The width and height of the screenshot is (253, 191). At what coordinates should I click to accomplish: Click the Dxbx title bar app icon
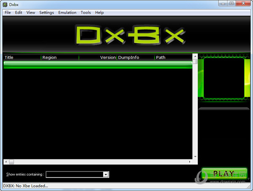pyautogui.click(x=5, y=5)
